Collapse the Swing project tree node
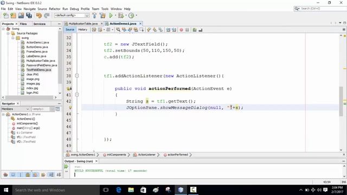This screenshot has height=195, width=347. tap(3, 29)
